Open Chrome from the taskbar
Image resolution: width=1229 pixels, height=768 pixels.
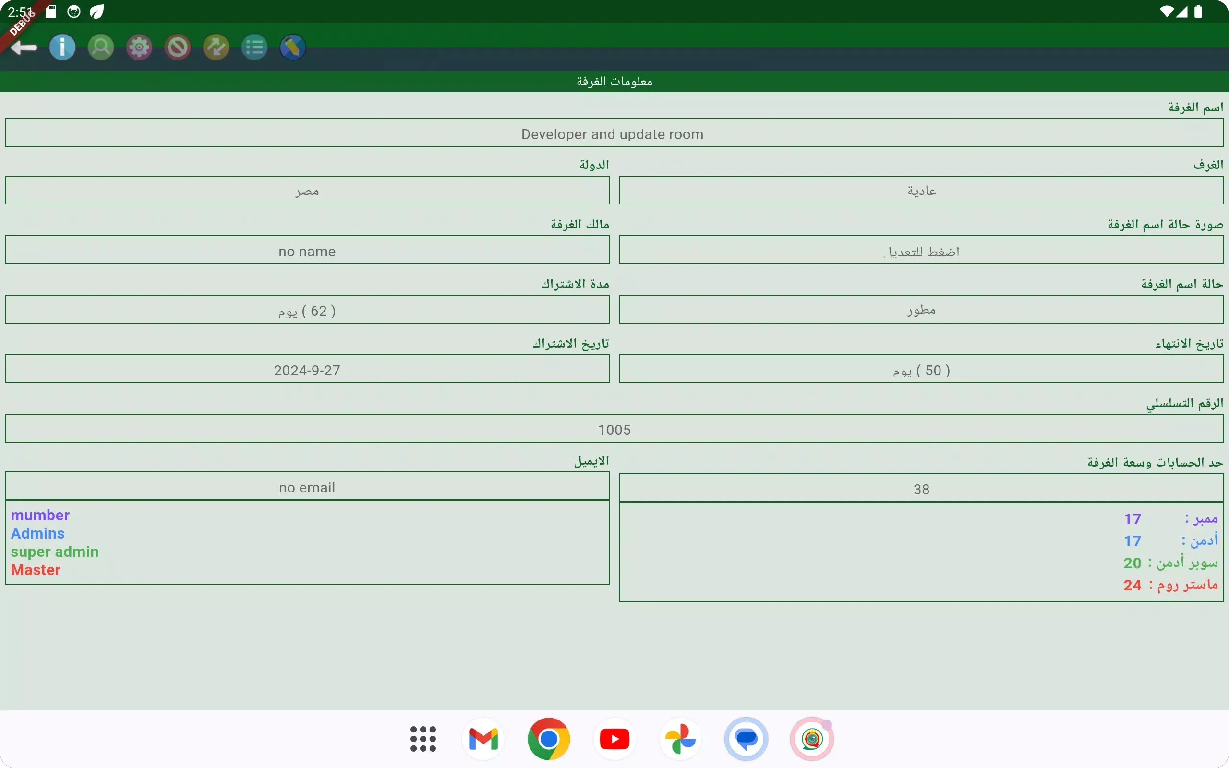tap(548, 739)
